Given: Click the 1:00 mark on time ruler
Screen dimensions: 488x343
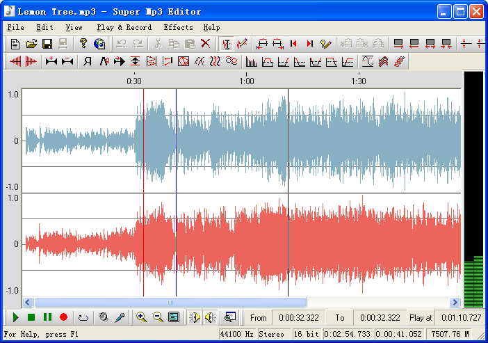Looking at the screenshot, I should pyautogui.click(x=247, y=81).
